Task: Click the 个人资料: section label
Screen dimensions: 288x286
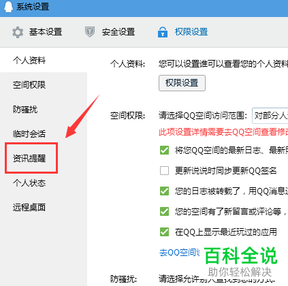Action: pyautogui.click(x=128, y=64)
